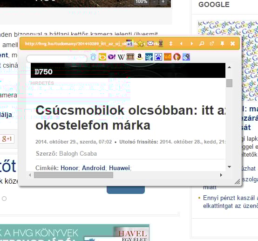Image resolution: width=258 pixels, height=241 pixels.
Task: Open the Honor tag link
Action: coord(69,168)
